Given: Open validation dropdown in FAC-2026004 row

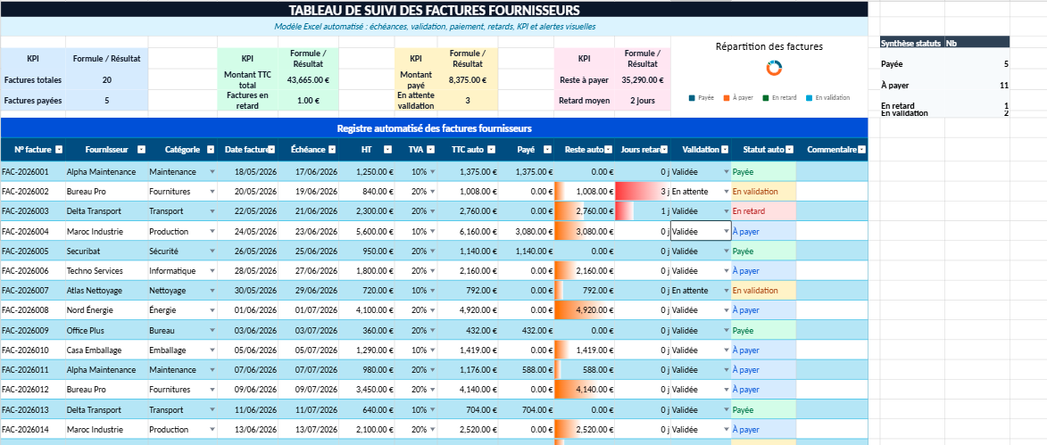Looking at the screenshot, I should click(727, 231).
